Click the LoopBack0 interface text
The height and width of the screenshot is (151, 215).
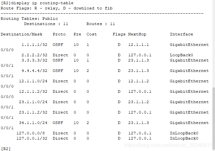(x=181, y=55)
